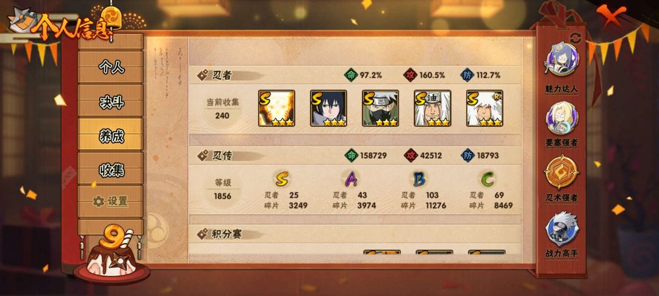Switch to the 决斗 tab

[110, 100]
